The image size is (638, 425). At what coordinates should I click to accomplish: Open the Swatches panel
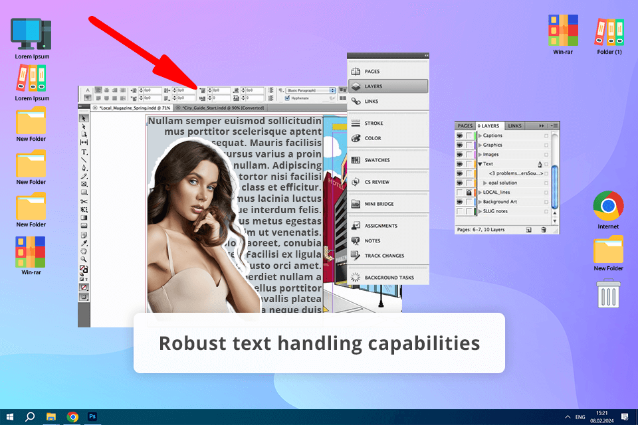click(387, 160)
